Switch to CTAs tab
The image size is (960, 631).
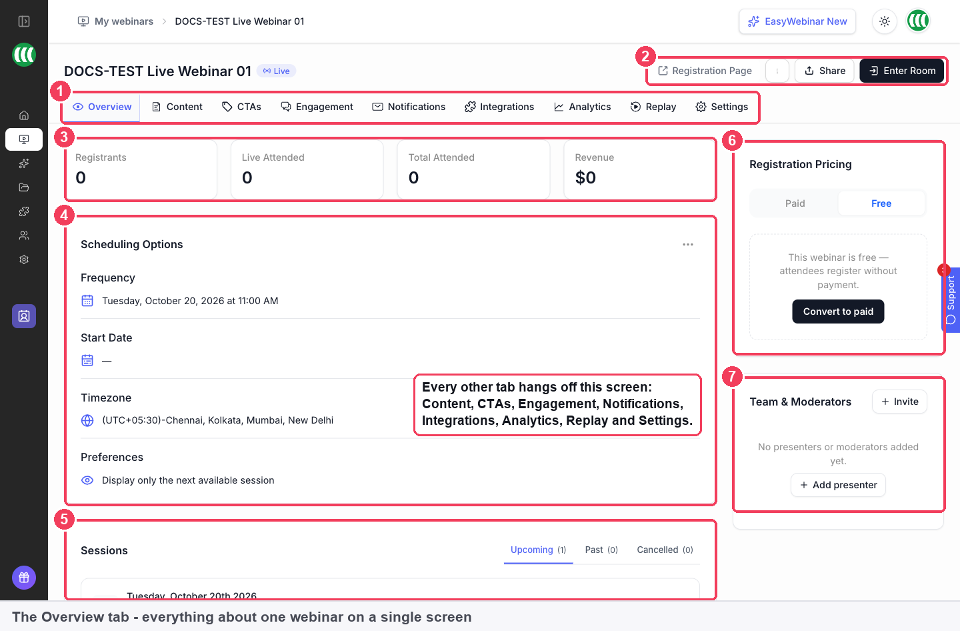coord(241,107)
